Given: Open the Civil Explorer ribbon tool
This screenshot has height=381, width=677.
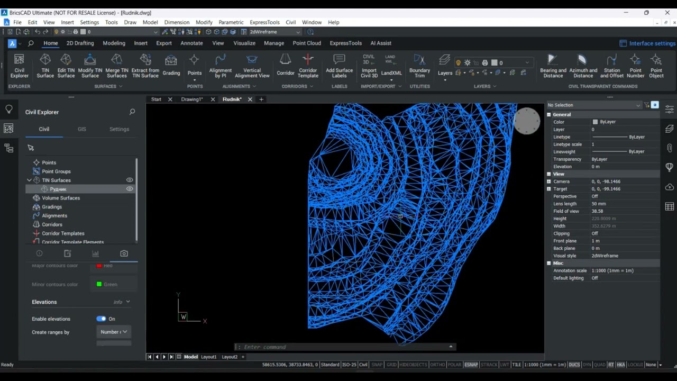Looking at the screenshot, I should pyautogui.click(x=19, y=66).
